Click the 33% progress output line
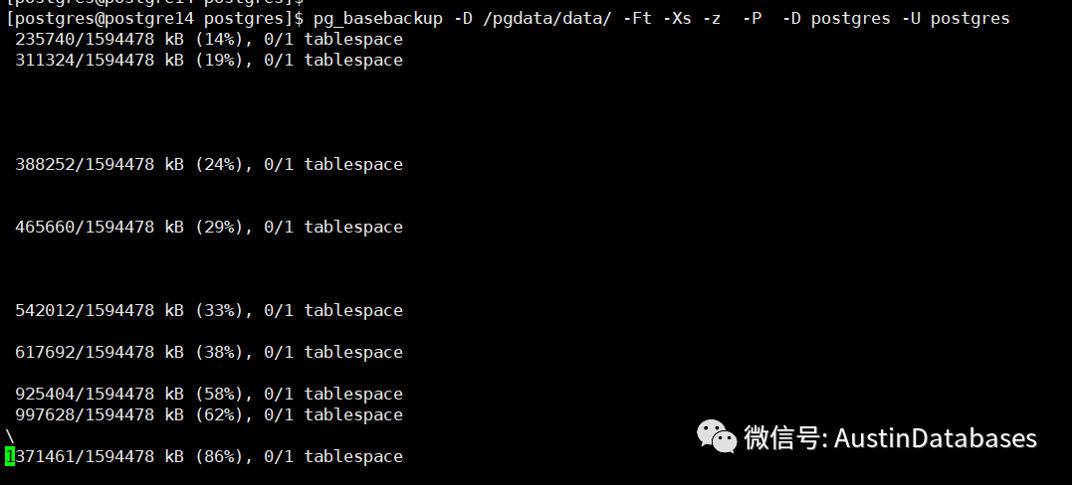1072x485 pixels. [209, 310]
